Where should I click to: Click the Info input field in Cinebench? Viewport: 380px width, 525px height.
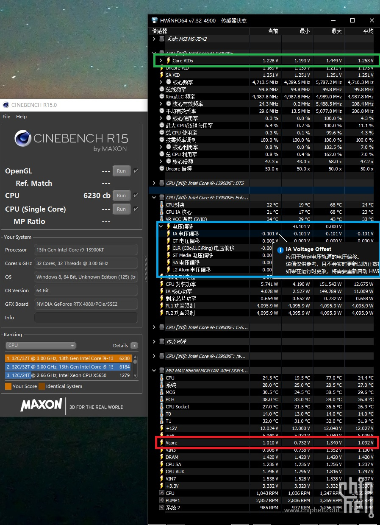click(x=86, y=318)
